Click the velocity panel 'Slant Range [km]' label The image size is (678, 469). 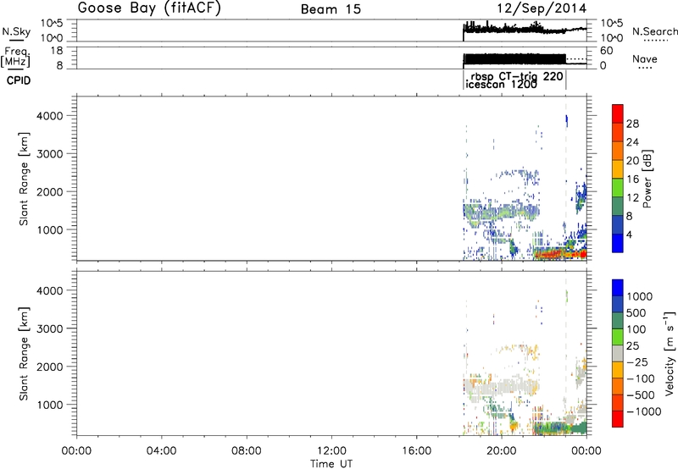(24, 354)
